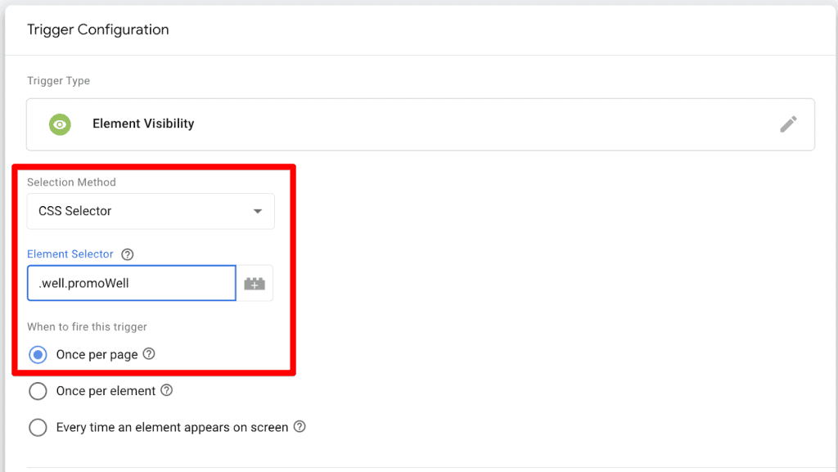Click the pencil icon to edit the trigger type
The height and width of the screenshot is (472, 838).
(788, 124)
